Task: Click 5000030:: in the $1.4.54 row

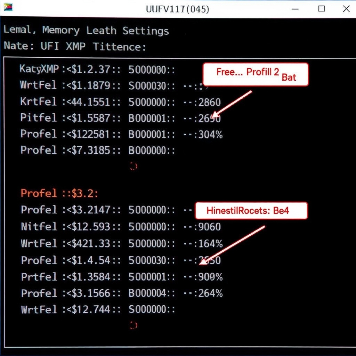Action: 152,260
